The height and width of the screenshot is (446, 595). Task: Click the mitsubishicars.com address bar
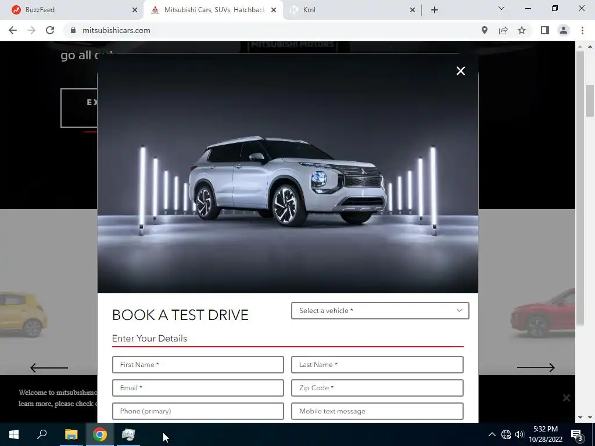coord(116,30)
